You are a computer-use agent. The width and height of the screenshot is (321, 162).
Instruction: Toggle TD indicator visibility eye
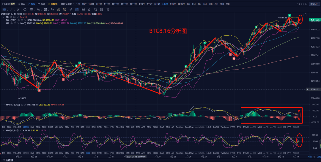pyautogui.click(x=11, y=17)
